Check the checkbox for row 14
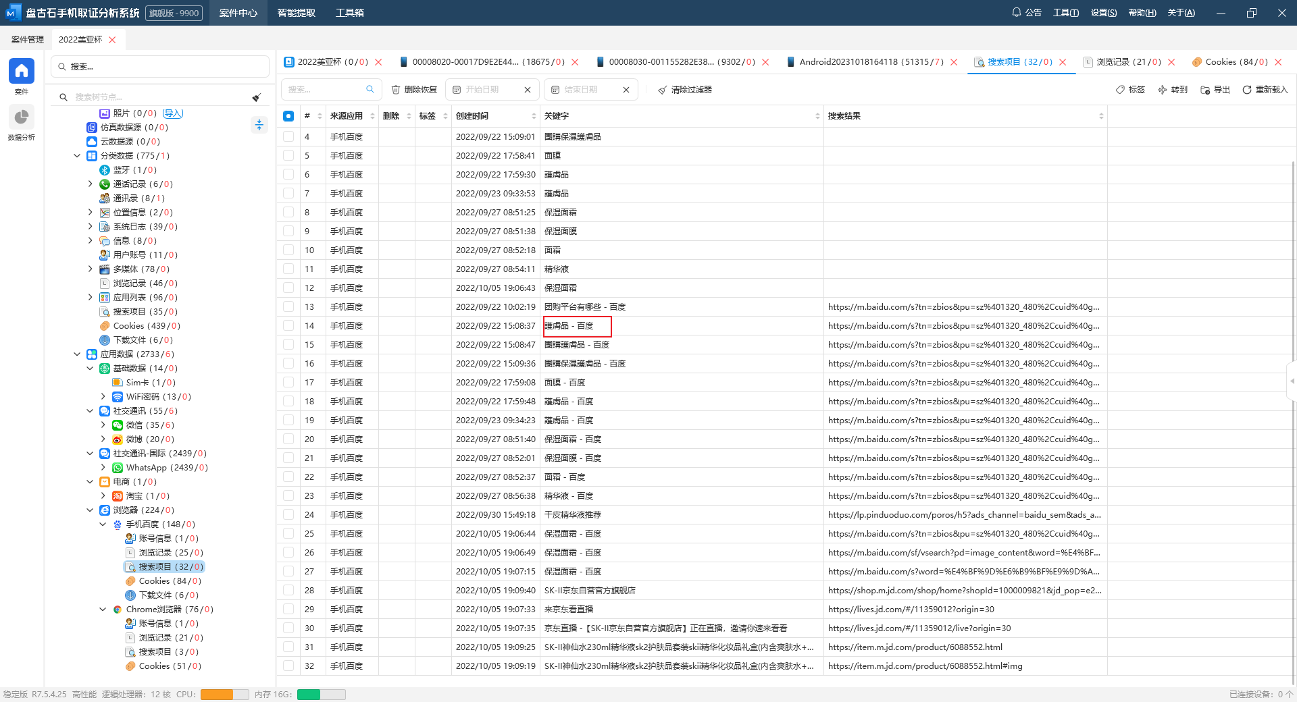The height and width of the screenshot is (702, 1297). [x=288, y=326]
